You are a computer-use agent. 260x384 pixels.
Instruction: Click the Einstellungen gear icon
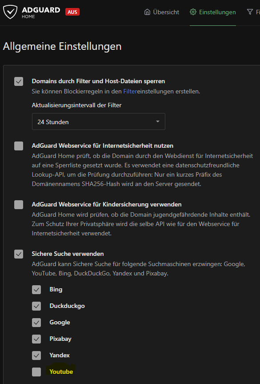(x=193, y=12)
